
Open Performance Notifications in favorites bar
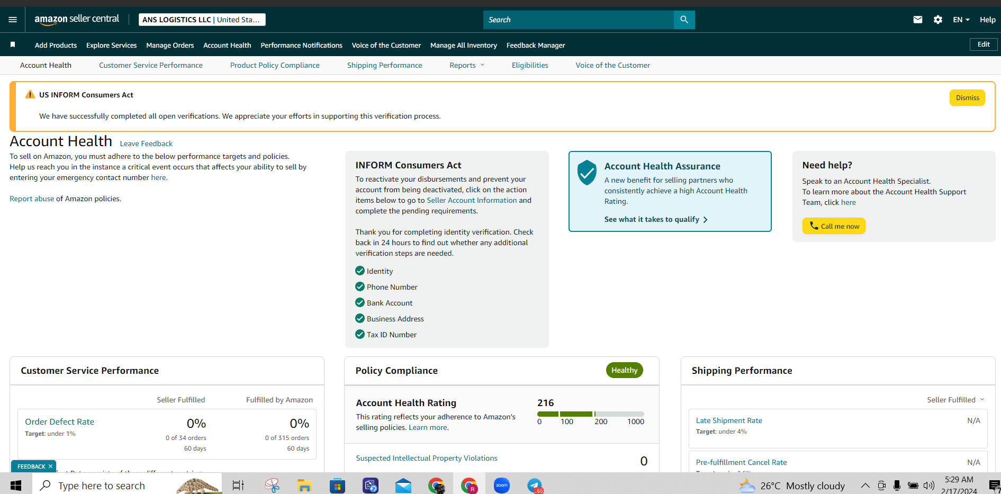(x=301, y=45)
